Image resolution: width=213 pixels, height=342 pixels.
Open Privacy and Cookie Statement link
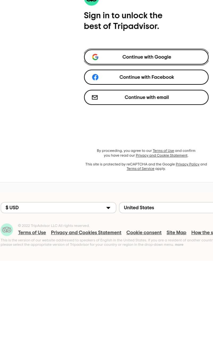(162, 155)
